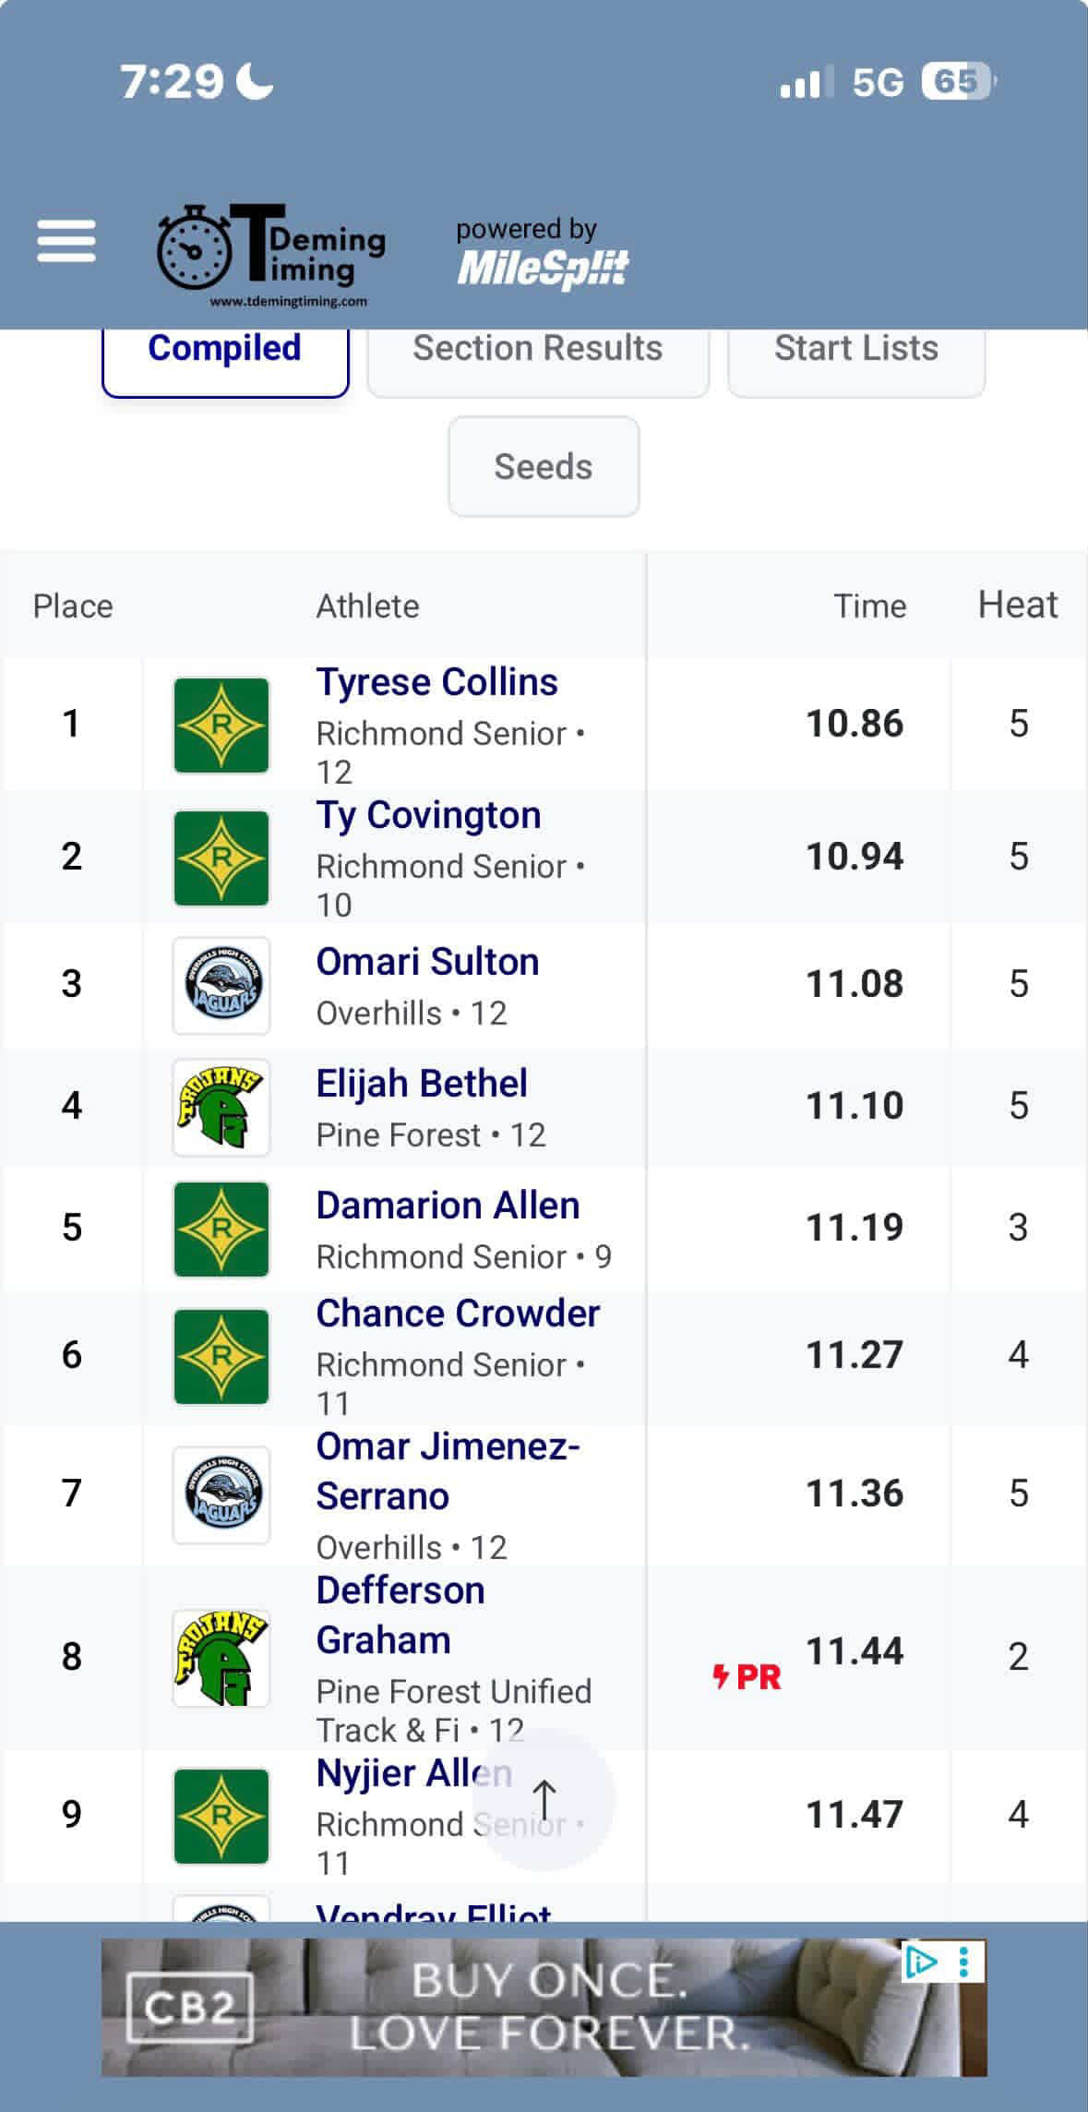Open Omar Jimenez-Serrano's profile link
Screen dimensions: 1088x2112
pos(448,1470)
